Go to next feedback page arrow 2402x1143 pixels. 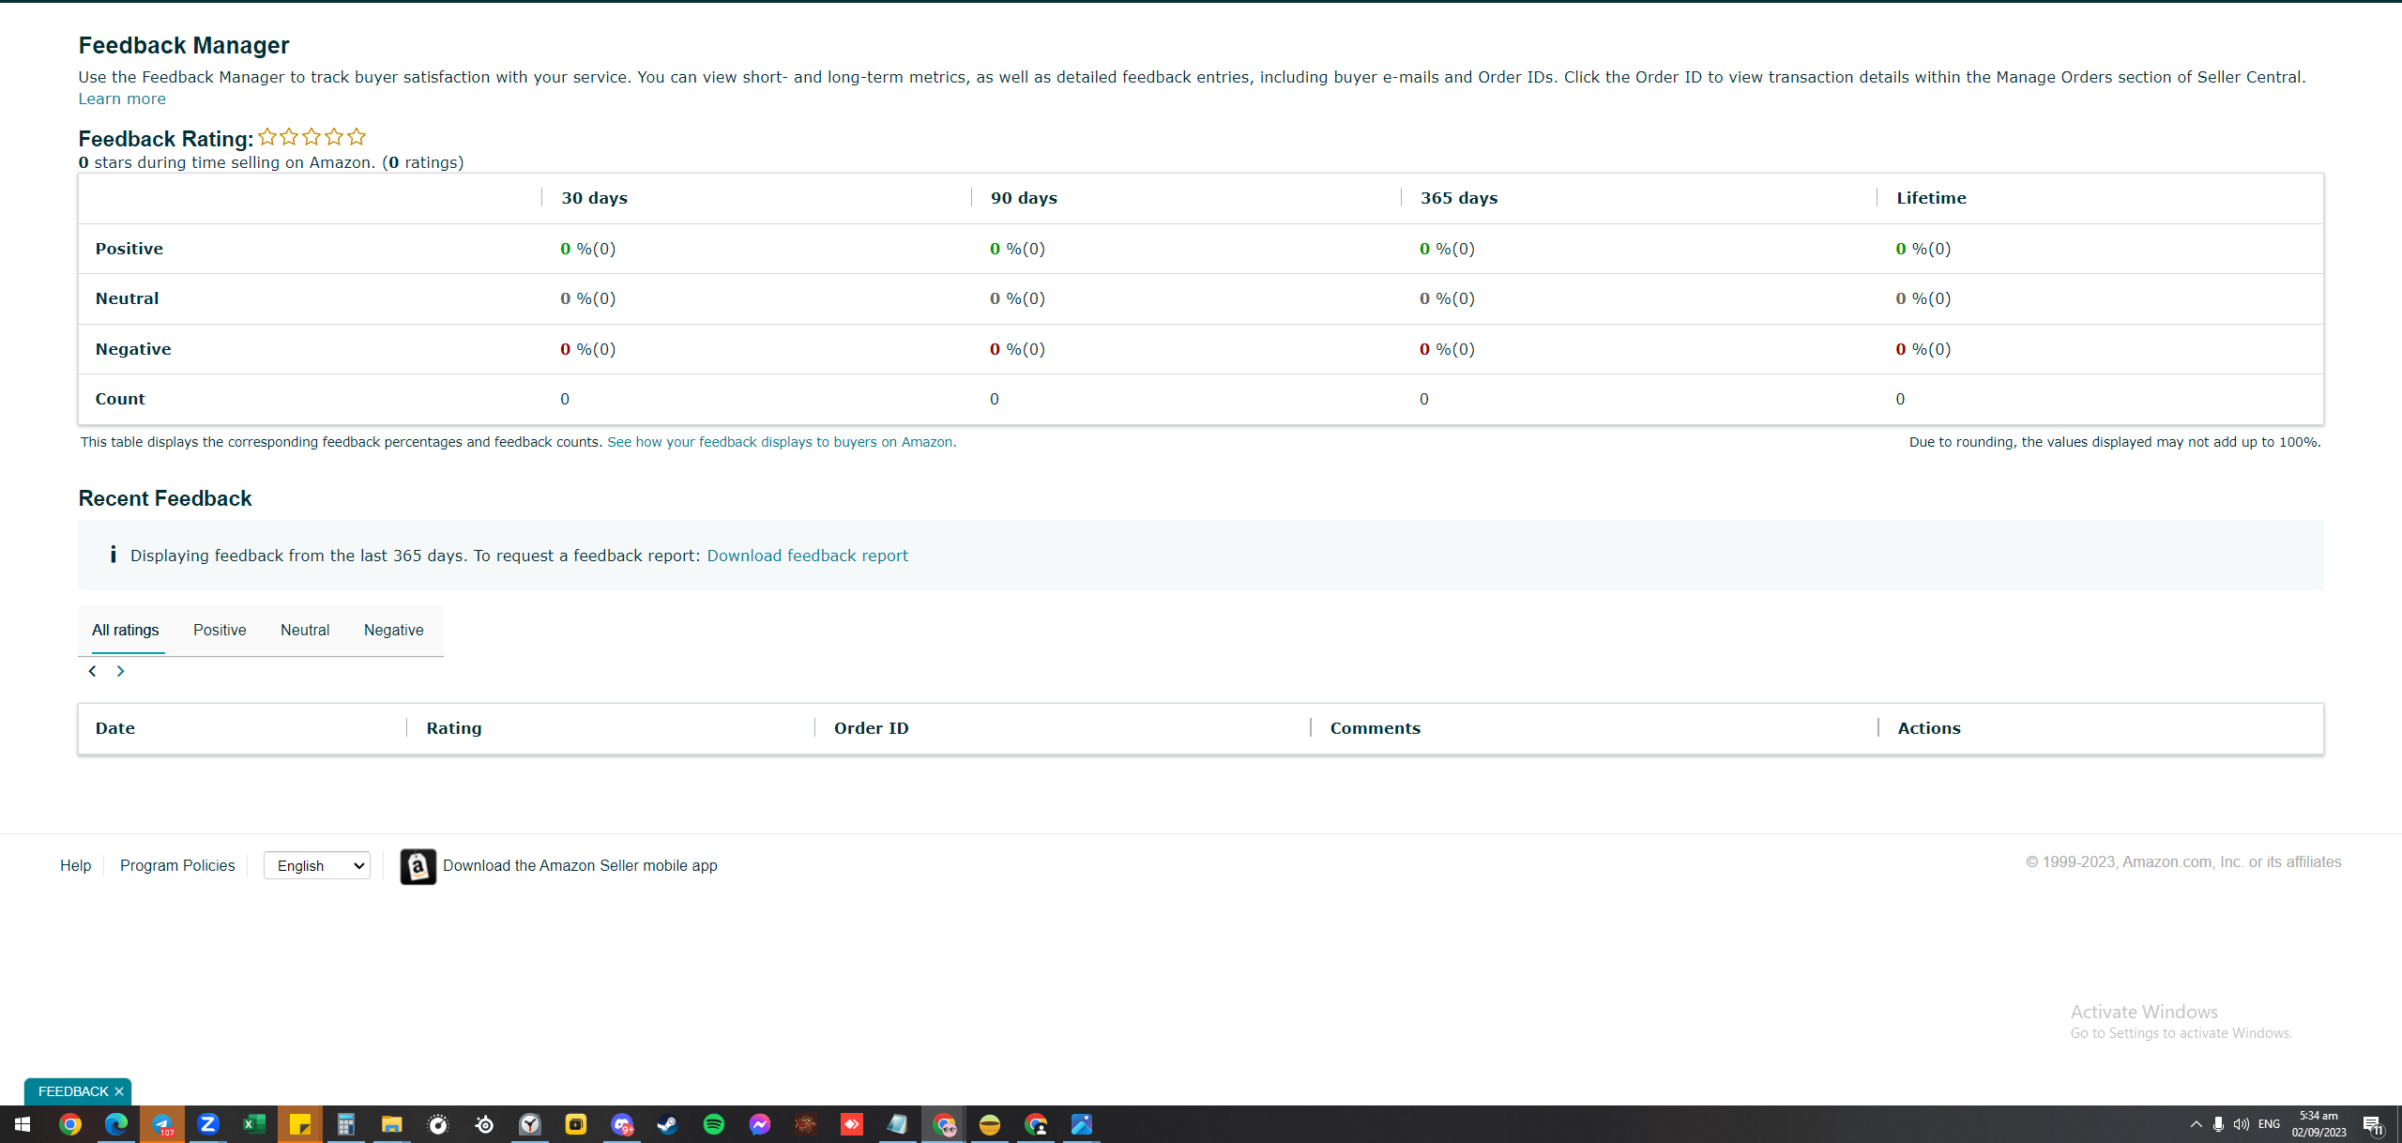click(x=120, y=671)
